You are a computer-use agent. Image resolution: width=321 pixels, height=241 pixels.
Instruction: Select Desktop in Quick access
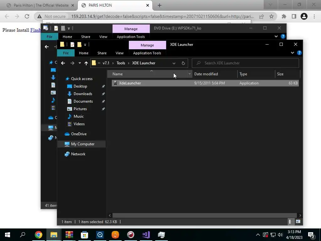point(80,86)
